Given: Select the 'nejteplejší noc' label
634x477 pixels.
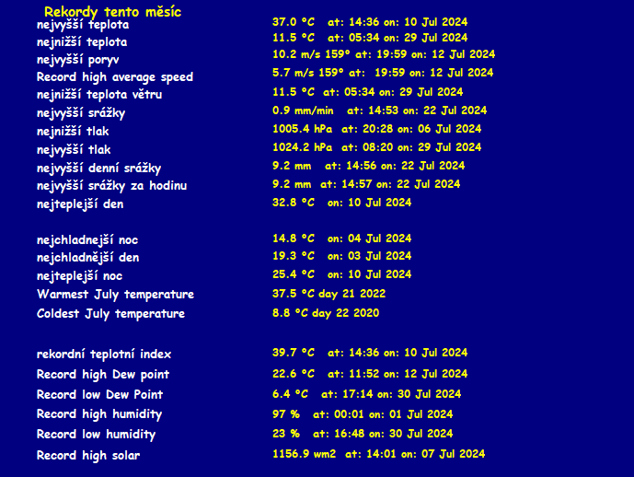Looking at the screenshot, I should [x=80, y=276].
